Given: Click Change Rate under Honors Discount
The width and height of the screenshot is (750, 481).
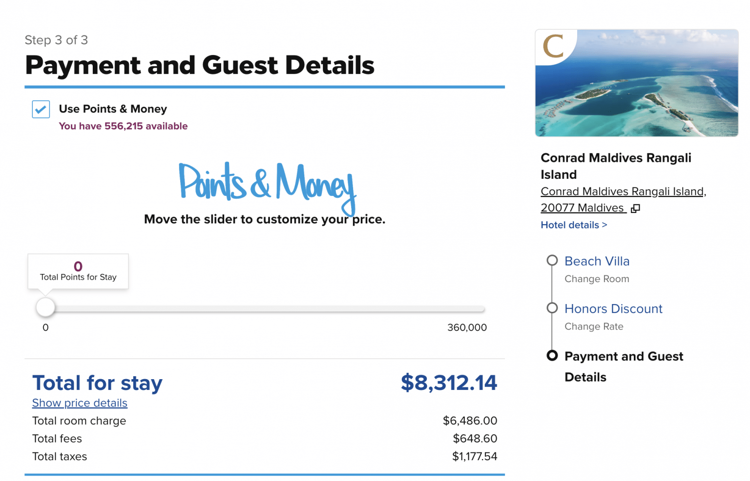Looking at the screenshot, I should (x=593, y=327).
